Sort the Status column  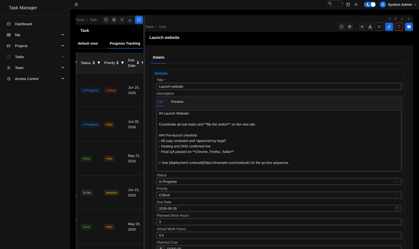(94, 63)
